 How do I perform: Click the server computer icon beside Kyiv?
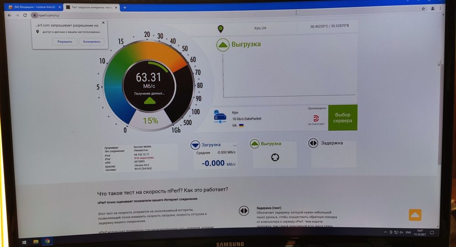[x=220, y=116]
